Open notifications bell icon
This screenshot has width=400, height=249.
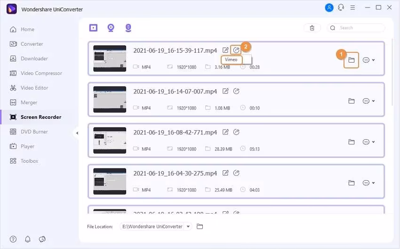point(28,239)
